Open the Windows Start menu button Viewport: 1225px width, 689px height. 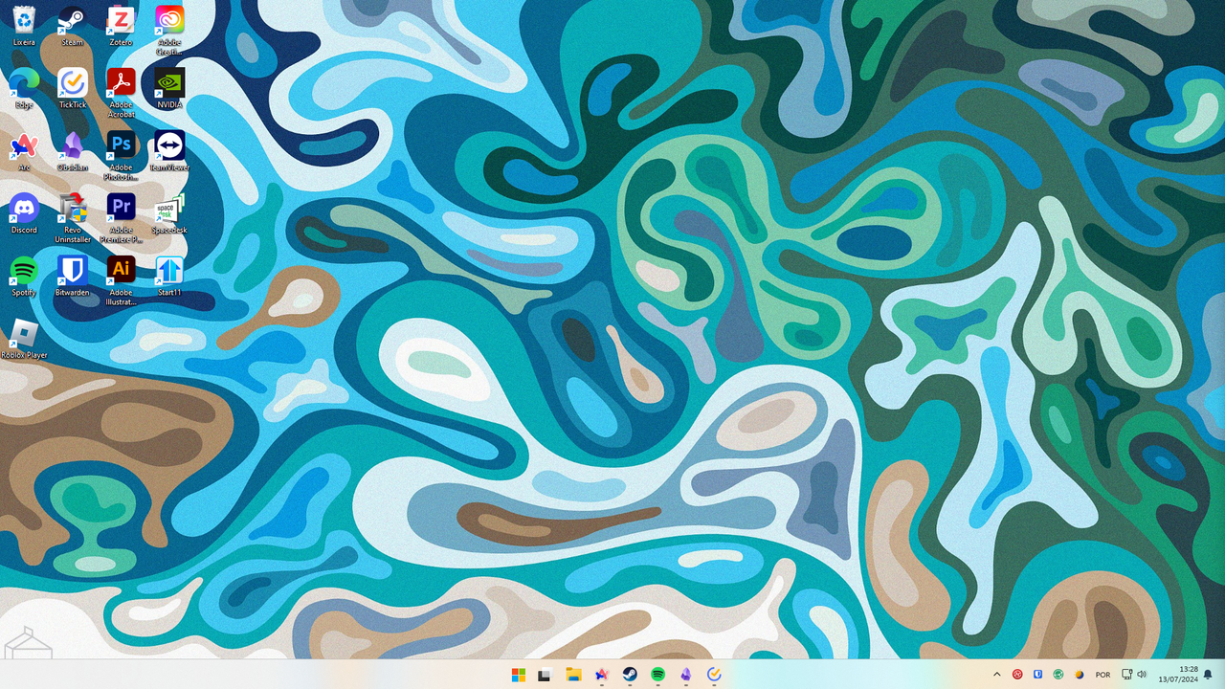pos(518,675)
